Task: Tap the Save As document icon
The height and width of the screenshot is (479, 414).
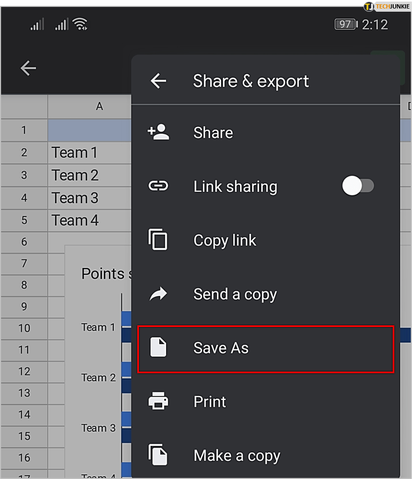Action: [x=158, y=348]
